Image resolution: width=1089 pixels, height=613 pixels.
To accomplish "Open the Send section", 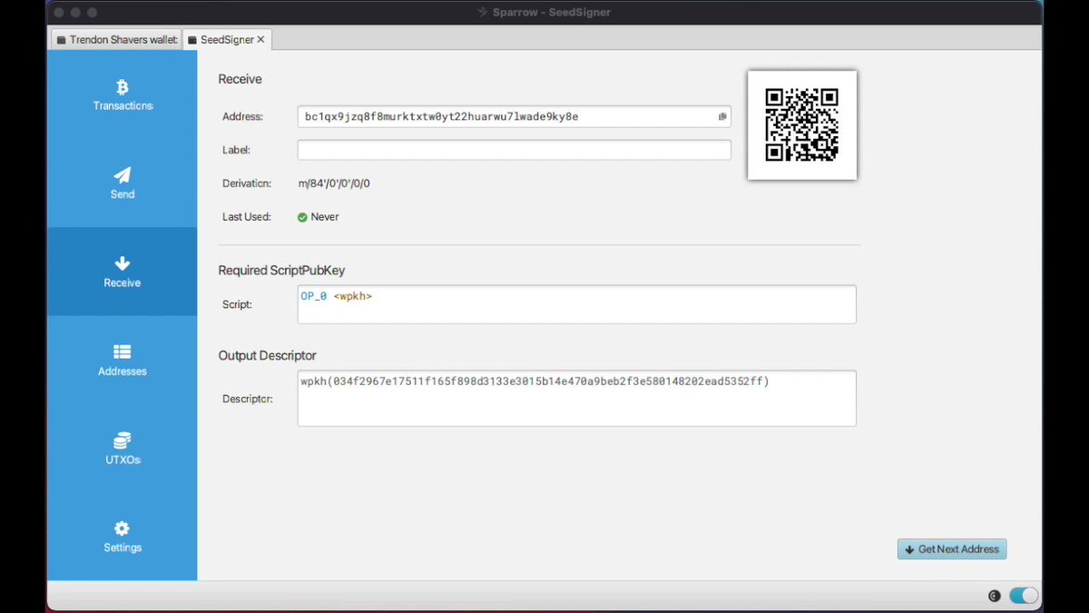I will (x=123, y=183).
